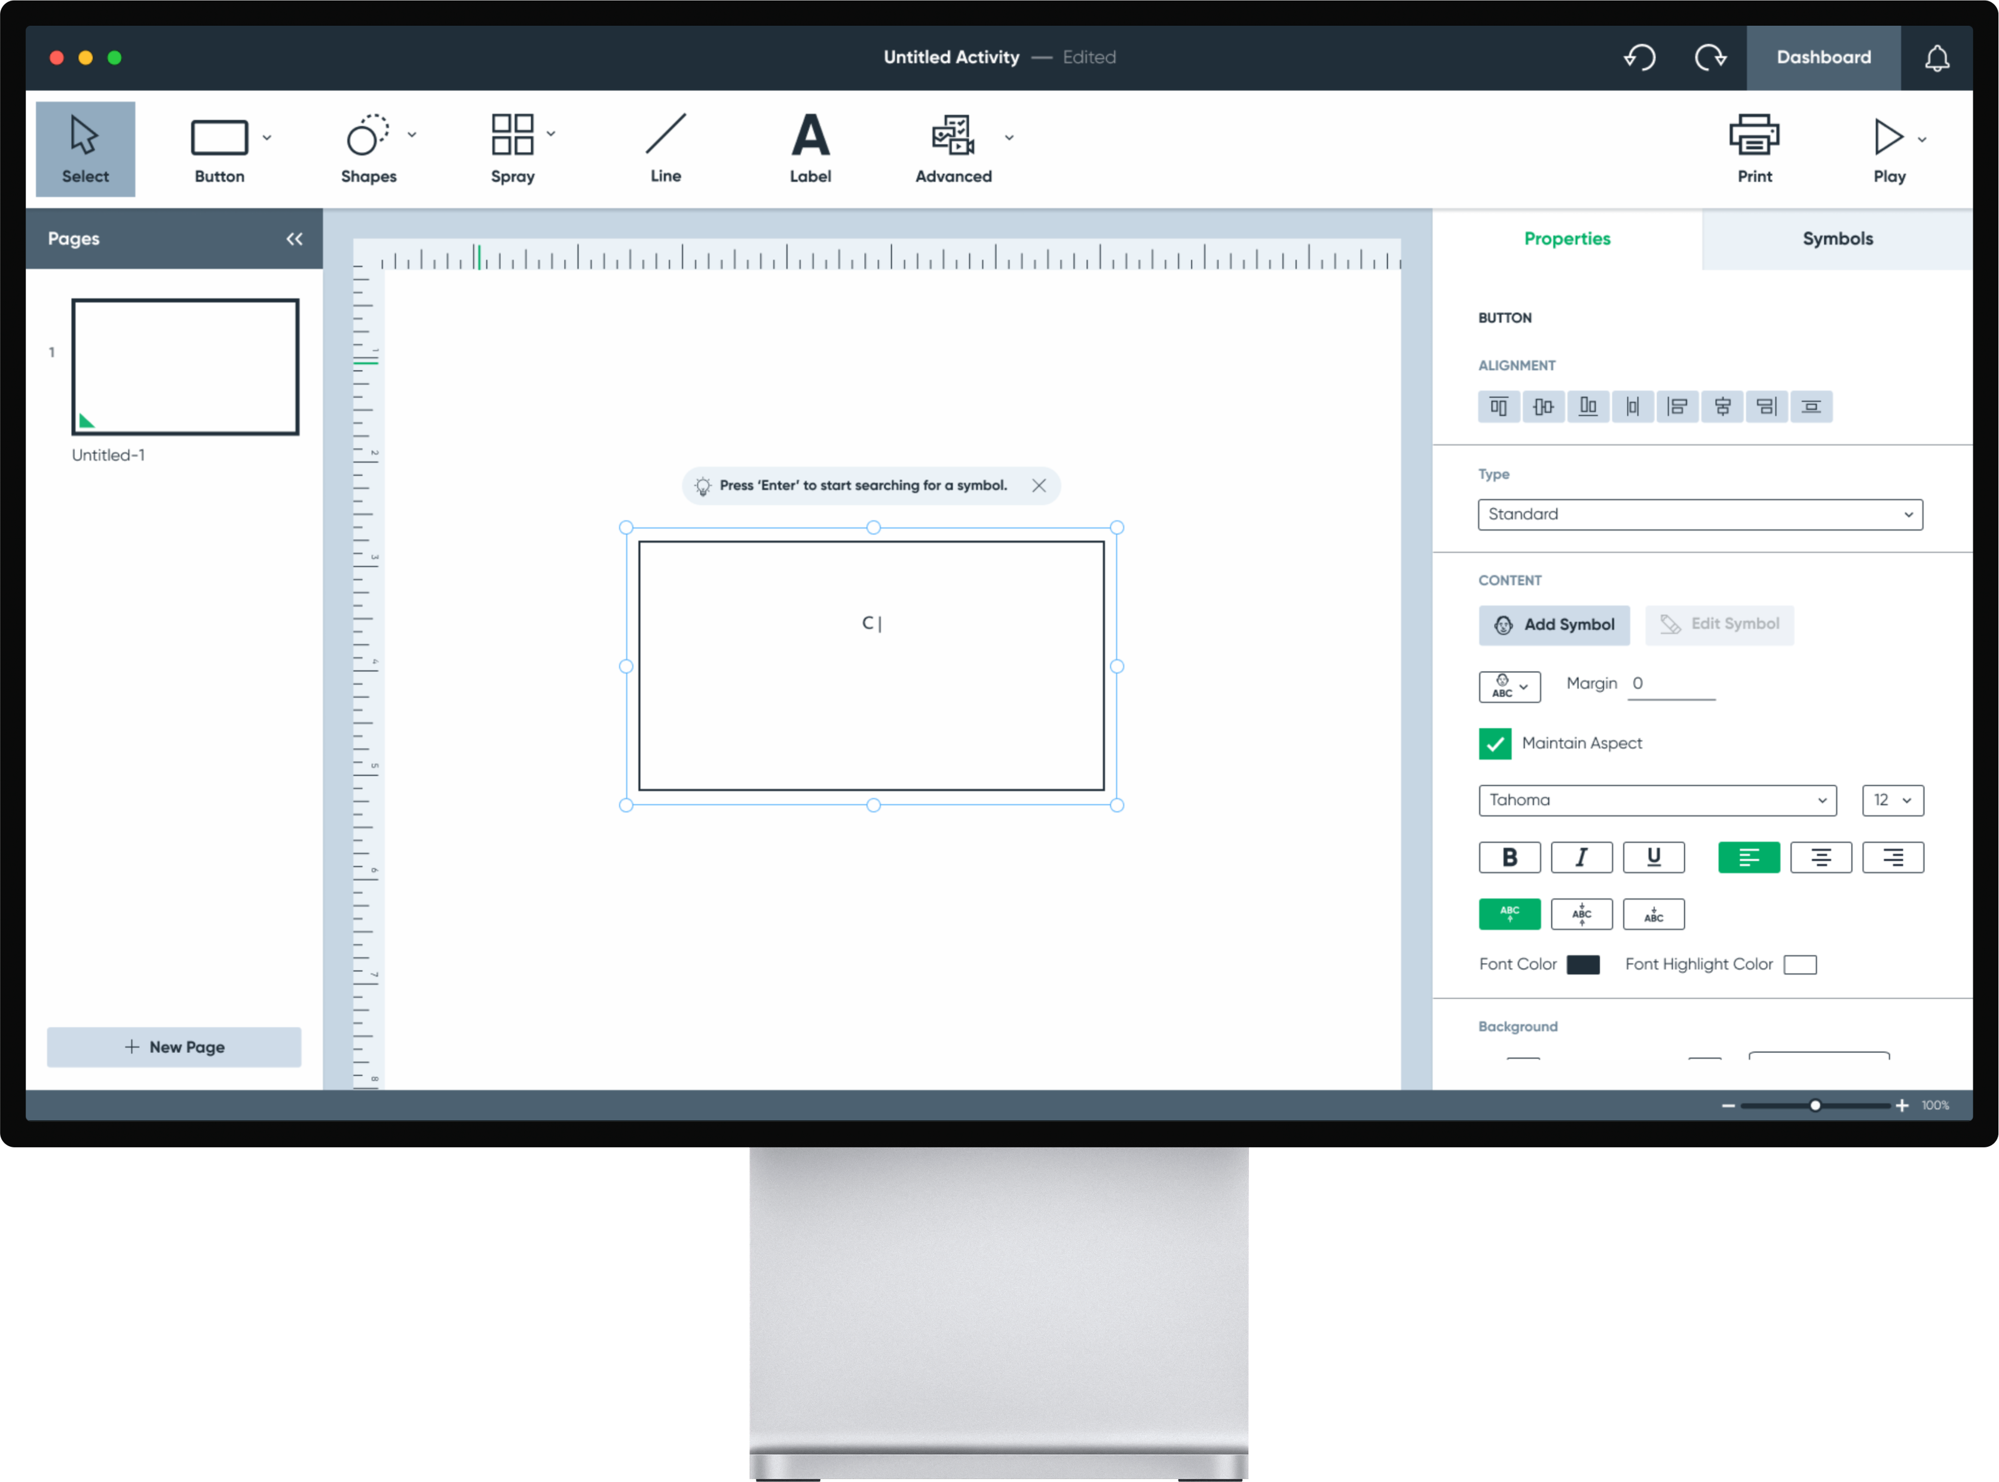Distribute selected objects horizontally
1999x1482 pixels.
coord(1633,406)
